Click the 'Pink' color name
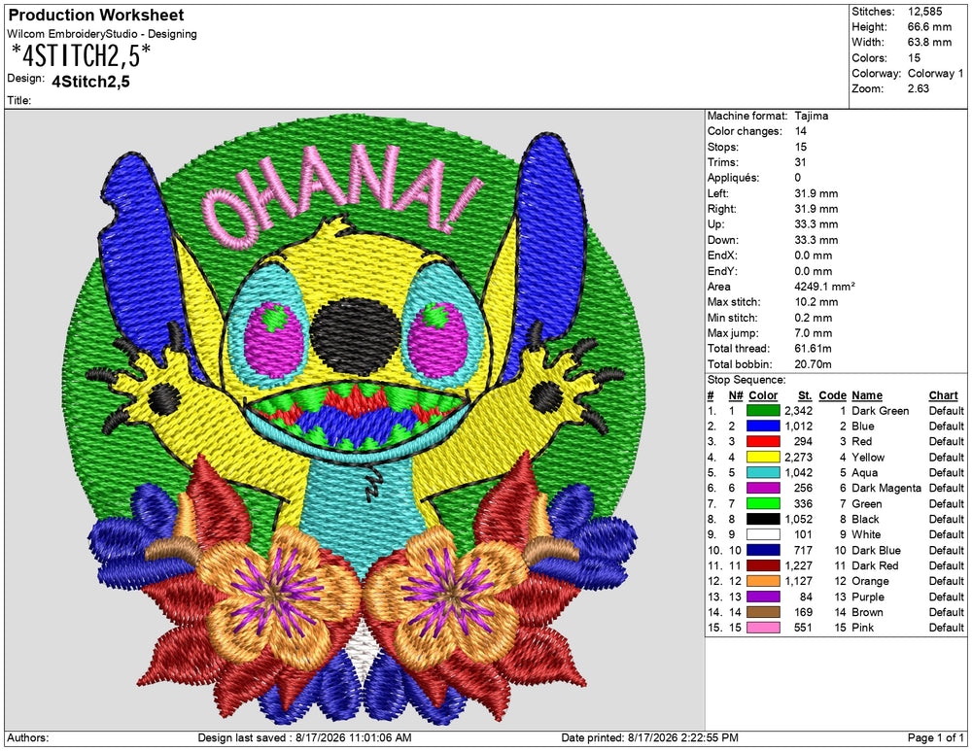 coord(863,628)
